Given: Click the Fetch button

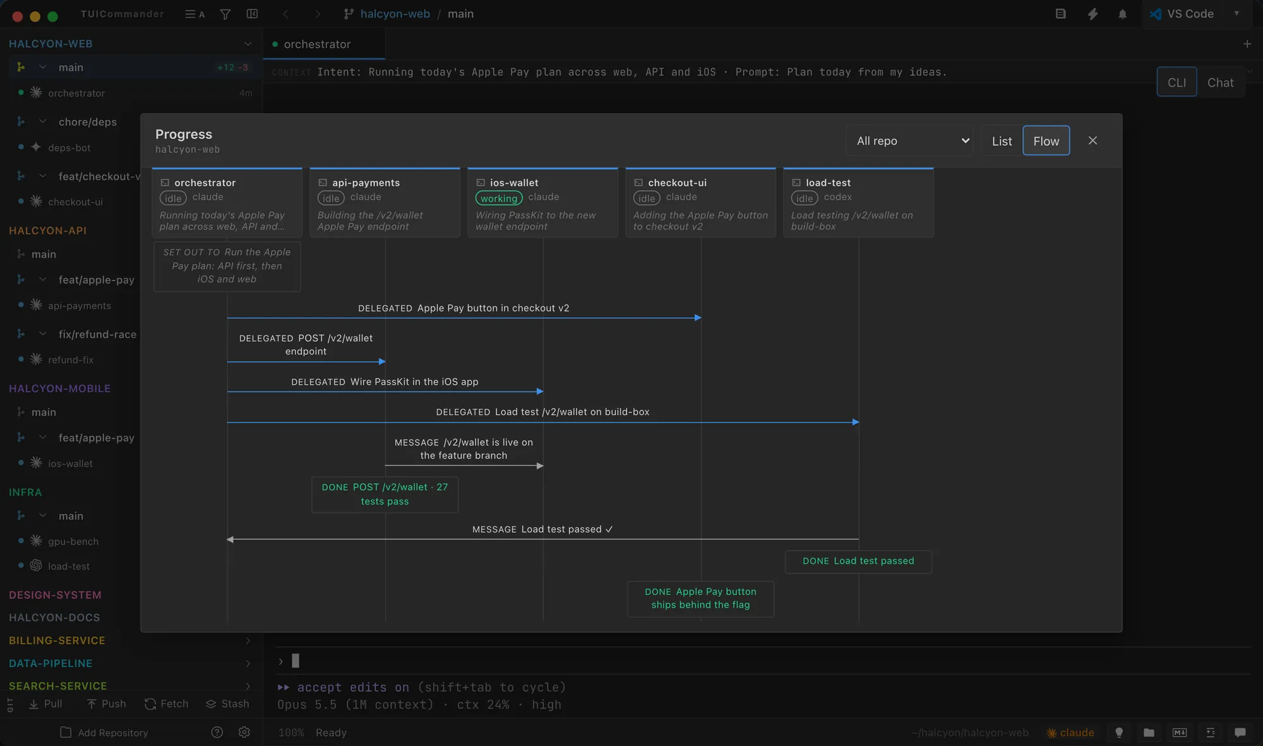Looking at the screenshot, I should pyautogui.click(x=167, y=704).
